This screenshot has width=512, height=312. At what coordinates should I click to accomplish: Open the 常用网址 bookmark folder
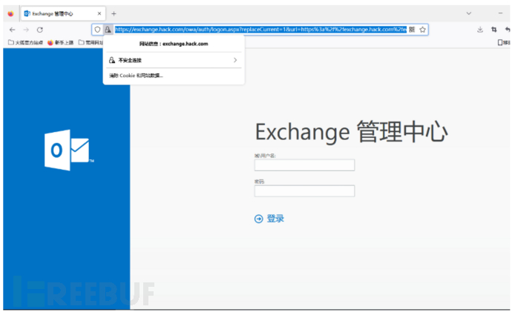[x=91, y=42]
